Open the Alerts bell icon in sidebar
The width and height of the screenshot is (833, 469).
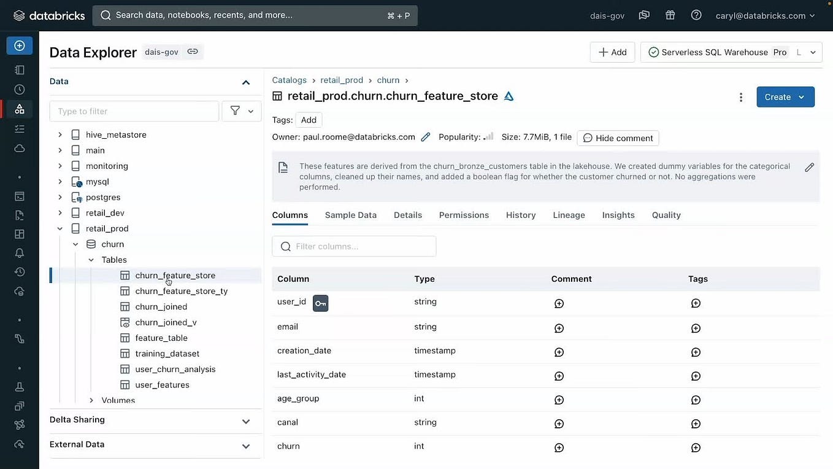click(x=19, y=252)
